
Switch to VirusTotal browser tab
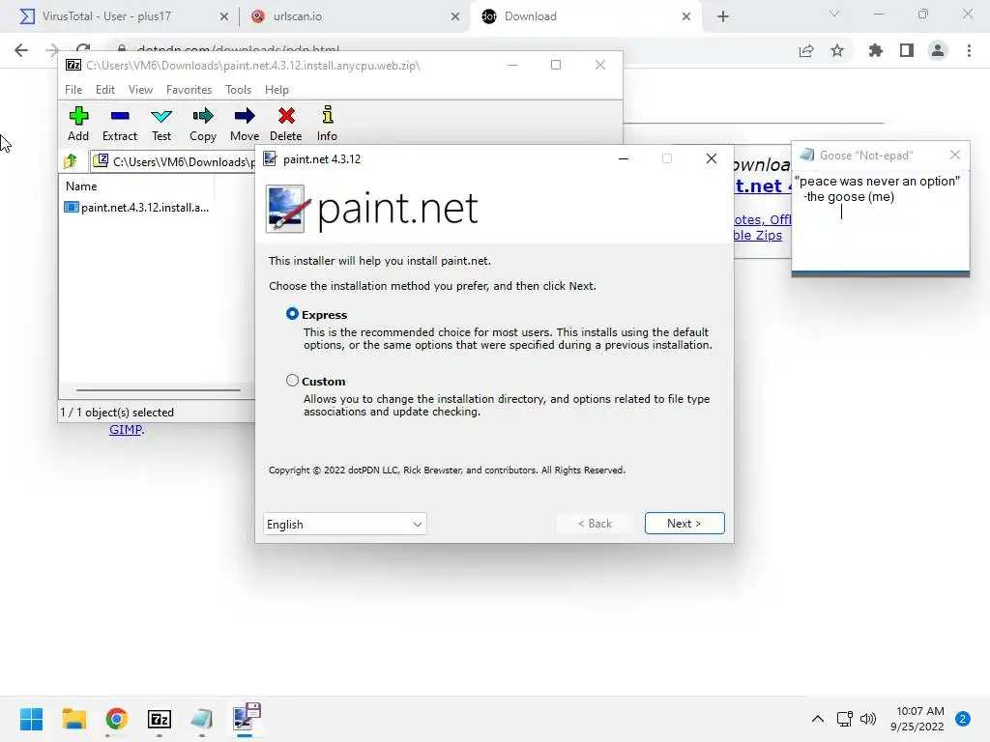tap(119, 16)
